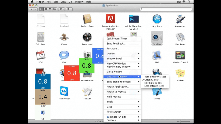Viewport: 221px width, 124px height.
Task: Select the Mail app icon
Action: [157, 55]
